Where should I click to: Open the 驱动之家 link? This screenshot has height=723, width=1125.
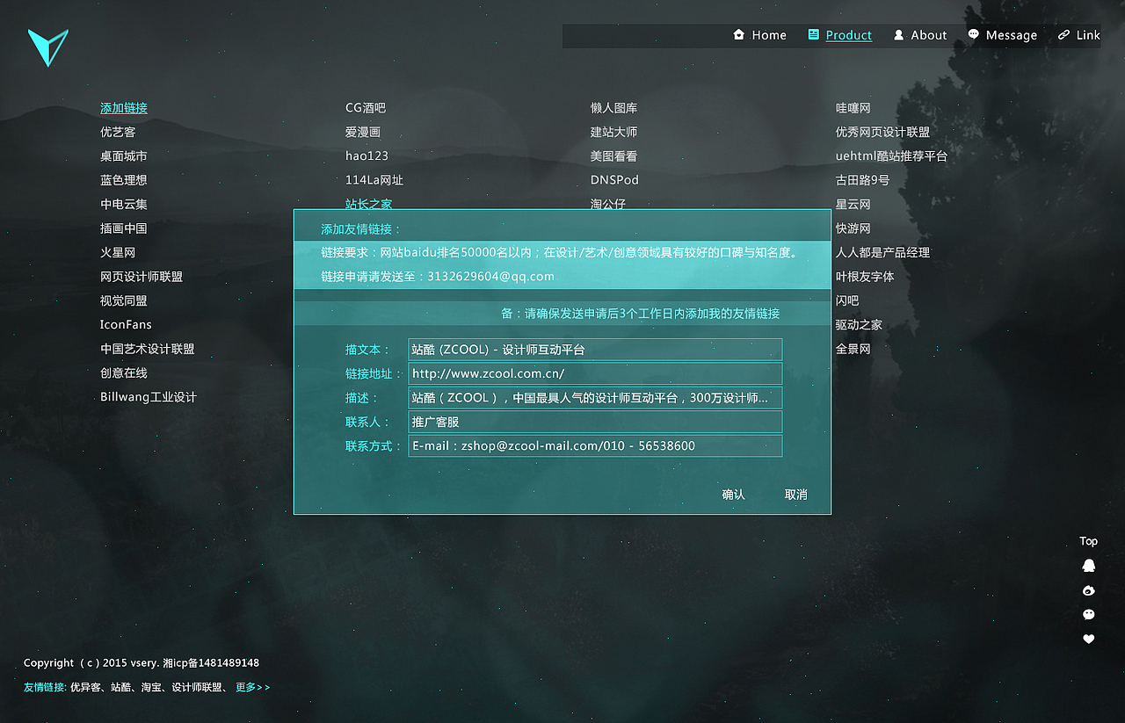coord(859,325)
